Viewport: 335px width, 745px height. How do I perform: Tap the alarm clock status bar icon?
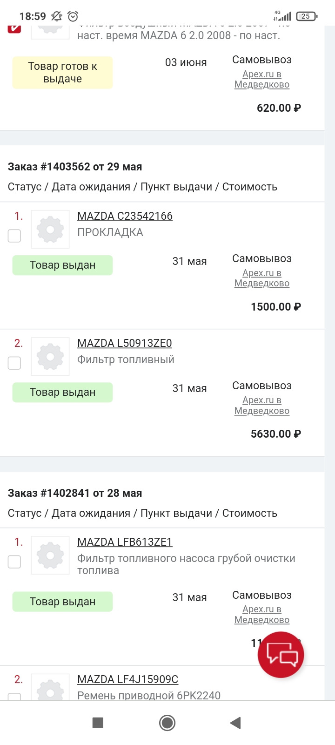(73, 16)
